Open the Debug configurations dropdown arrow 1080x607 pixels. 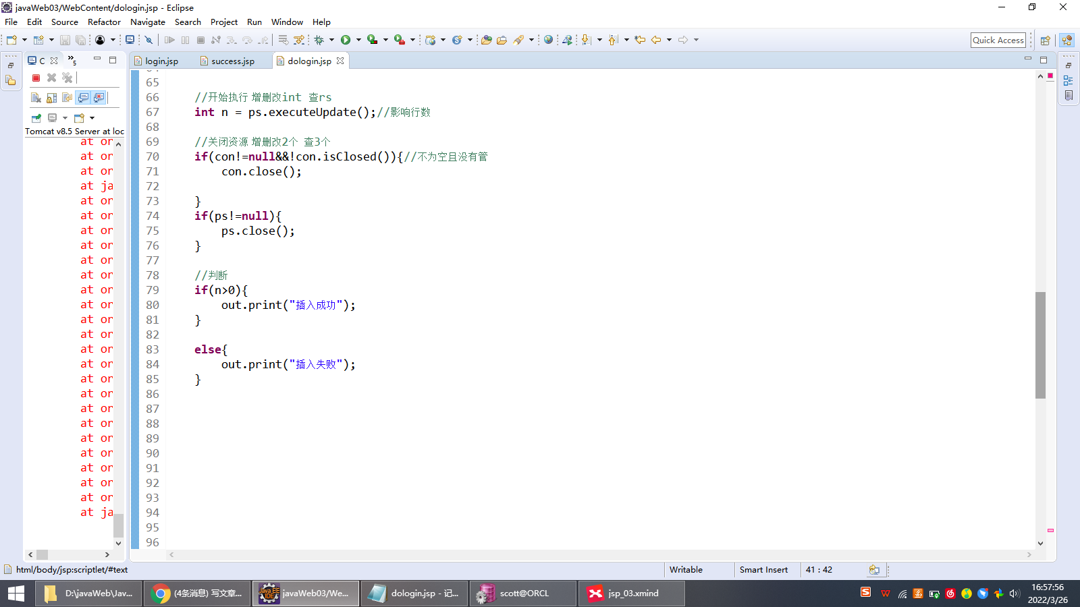tap(331, 40)
